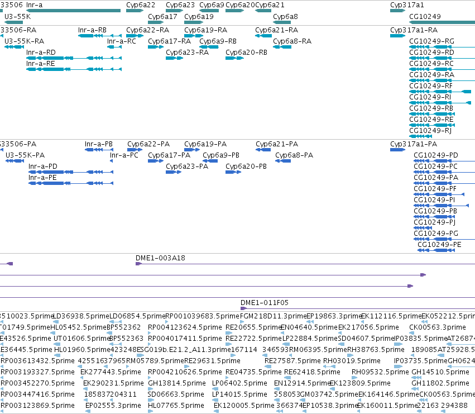
Task: Select the LP06402.5prime EST entry
Action: tap(239, 383)
